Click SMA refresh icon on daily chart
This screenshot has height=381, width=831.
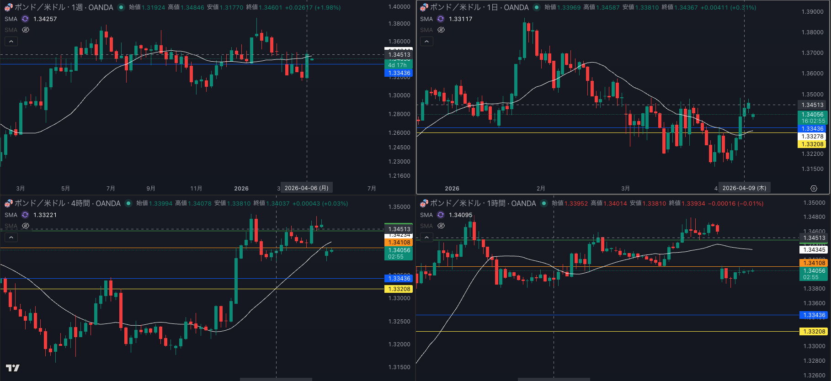(441, 19)
